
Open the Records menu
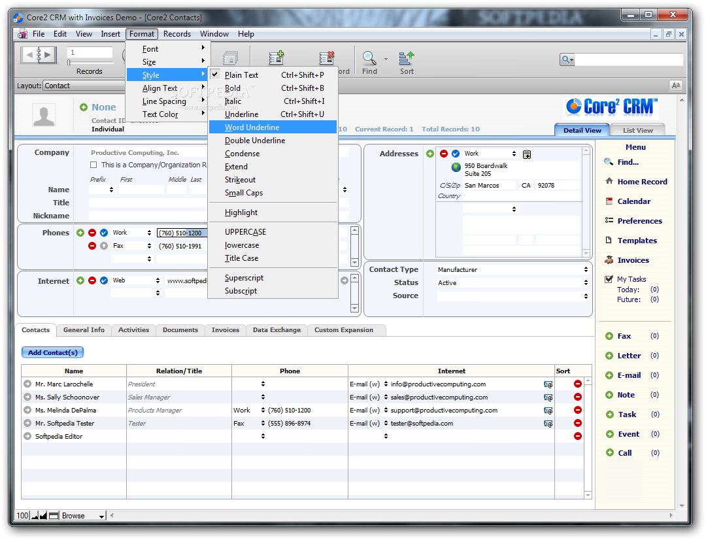pyautogui.click(x=177, y=34)
